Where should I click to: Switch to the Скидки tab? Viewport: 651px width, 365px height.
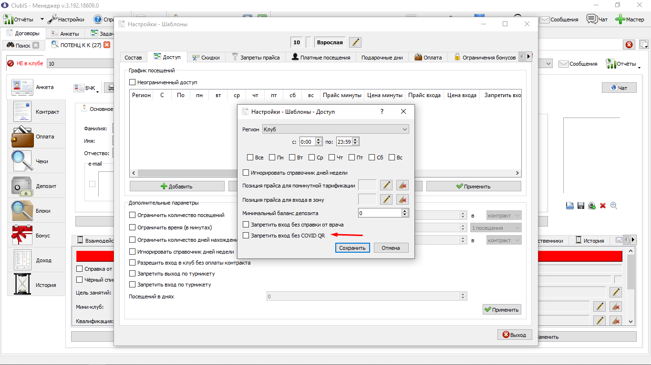click(x=206, y=57)
